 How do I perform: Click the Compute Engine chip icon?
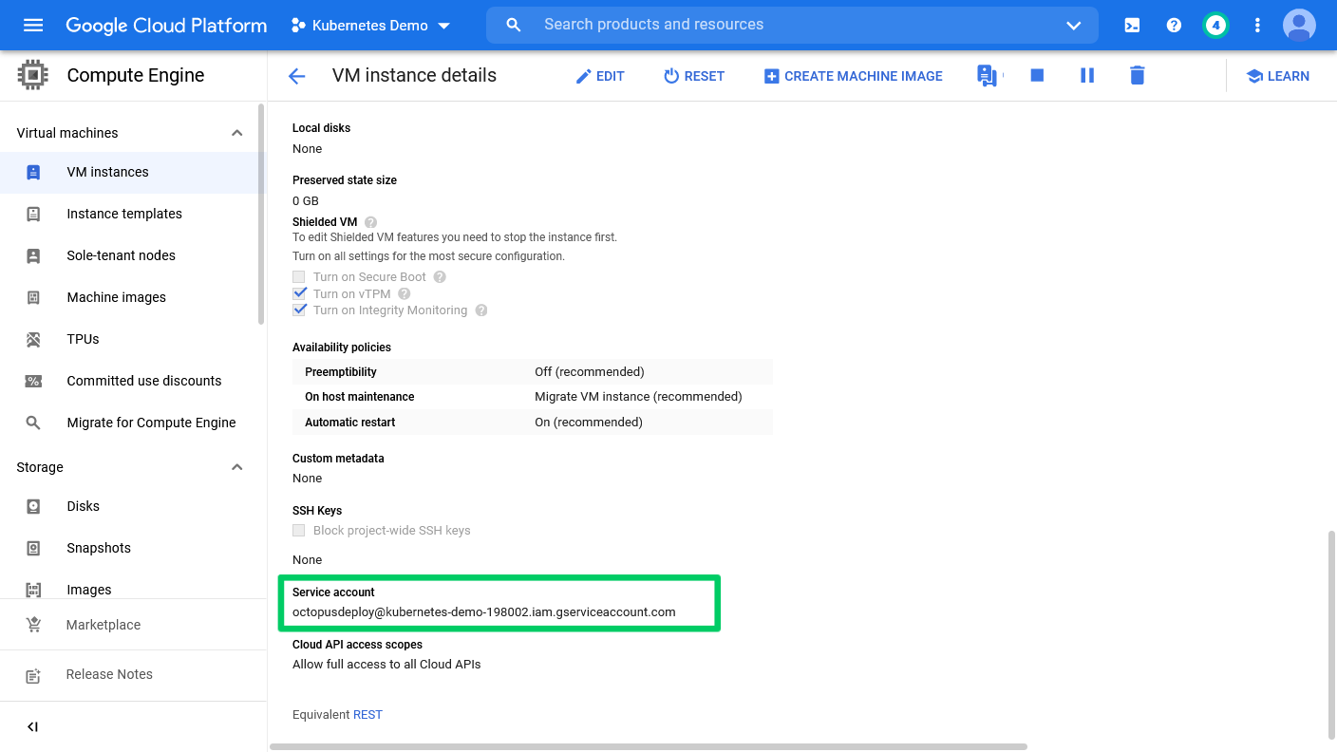click(x=33, y=75)
